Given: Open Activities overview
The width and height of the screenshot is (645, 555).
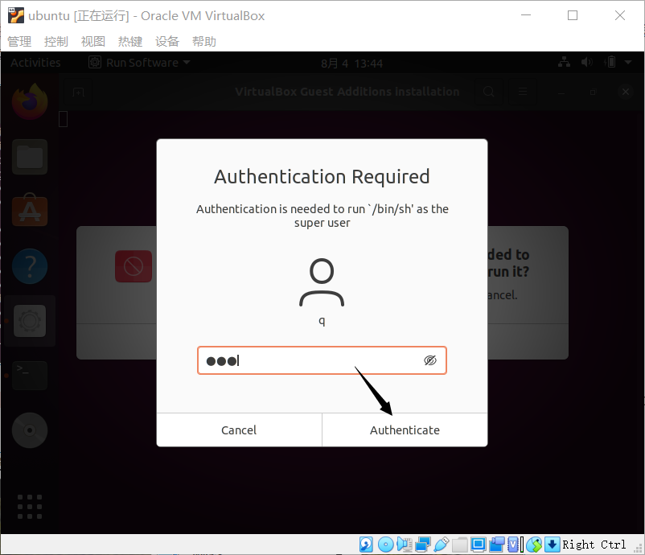Looking at the screenshot, I should [x=35, y=63].
